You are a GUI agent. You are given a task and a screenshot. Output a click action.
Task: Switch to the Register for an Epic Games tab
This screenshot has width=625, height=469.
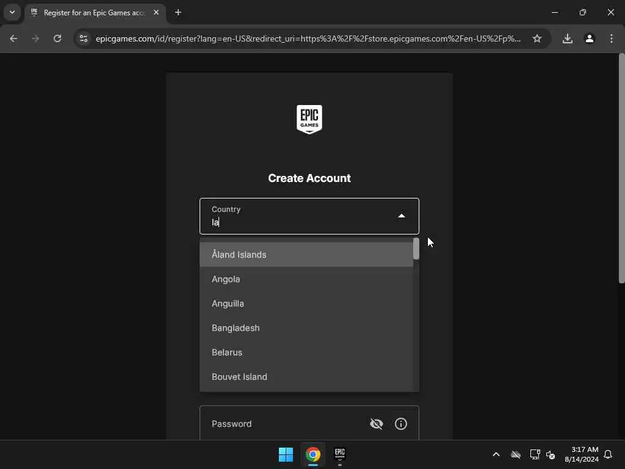coord(95,13)
